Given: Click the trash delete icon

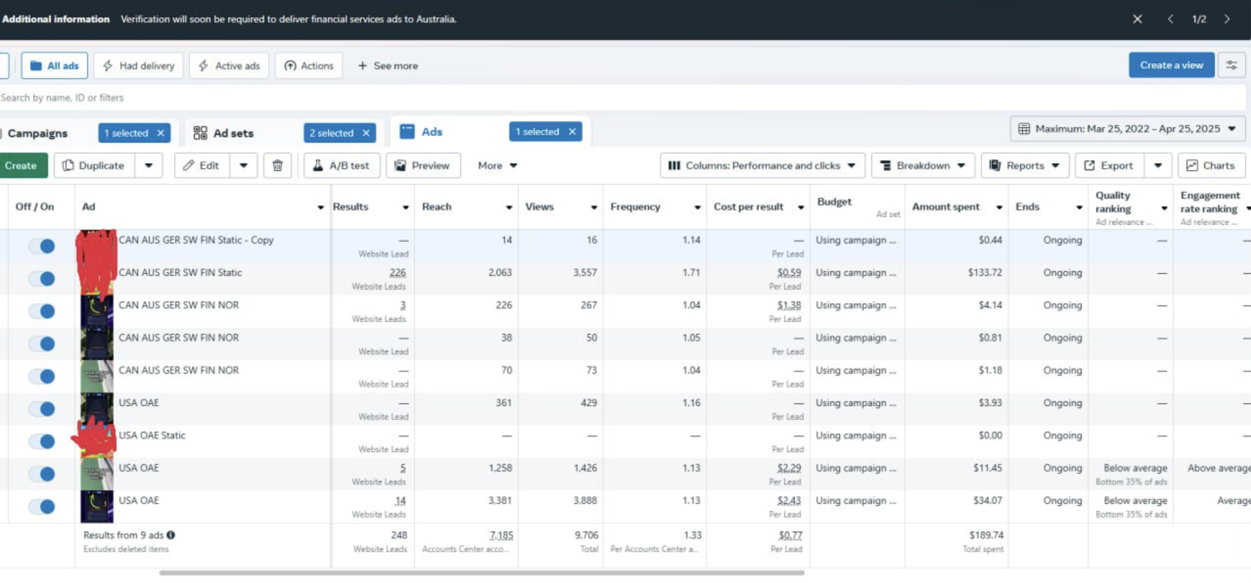Looking at the screenshot, I should pyautogui.click(x=277, y=166).
